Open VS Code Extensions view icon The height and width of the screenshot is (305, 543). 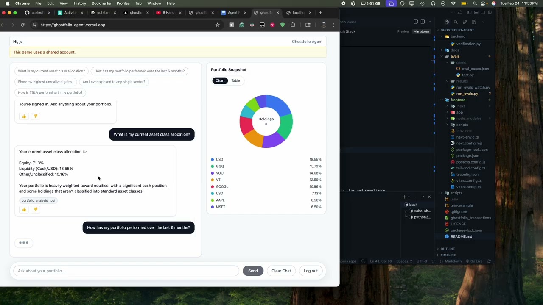[474, 22]
